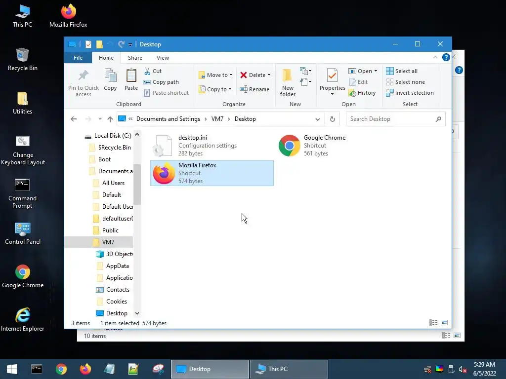The image size is (506, 379).
Task: Expand Delete dropdown arrow
Action: pos(269,75)
